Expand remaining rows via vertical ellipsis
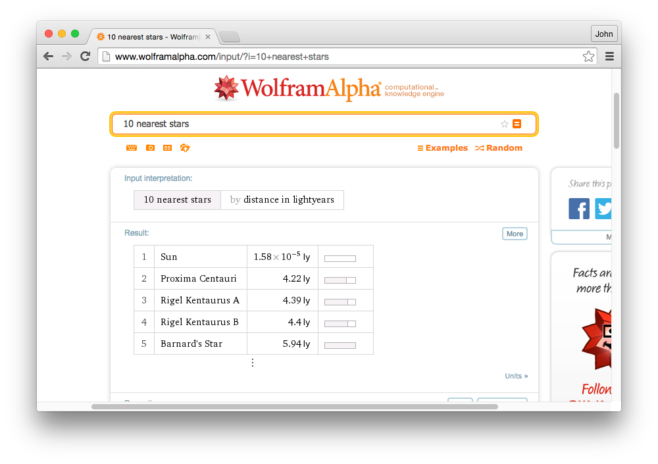Viewport: 658px width, 464px height. click(252, 363)
